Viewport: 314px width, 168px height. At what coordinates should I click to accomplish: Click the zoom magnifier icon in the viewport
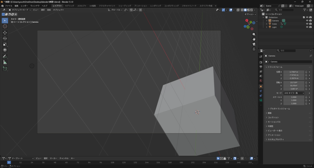tap(254, 34)
